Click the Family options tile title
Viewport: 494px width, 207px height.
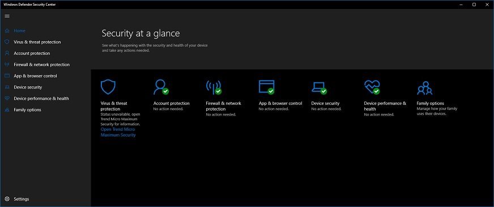click(431, 103)
